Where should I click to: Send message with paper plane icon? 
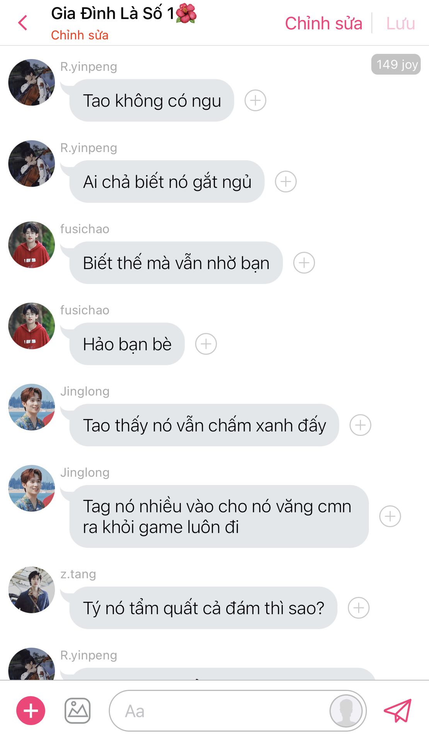(397, 710)
